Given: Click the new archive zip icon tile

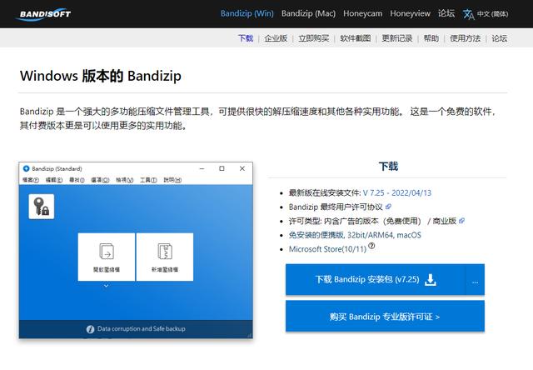Looking at the screenshot, I should click(x=165, y=257).
